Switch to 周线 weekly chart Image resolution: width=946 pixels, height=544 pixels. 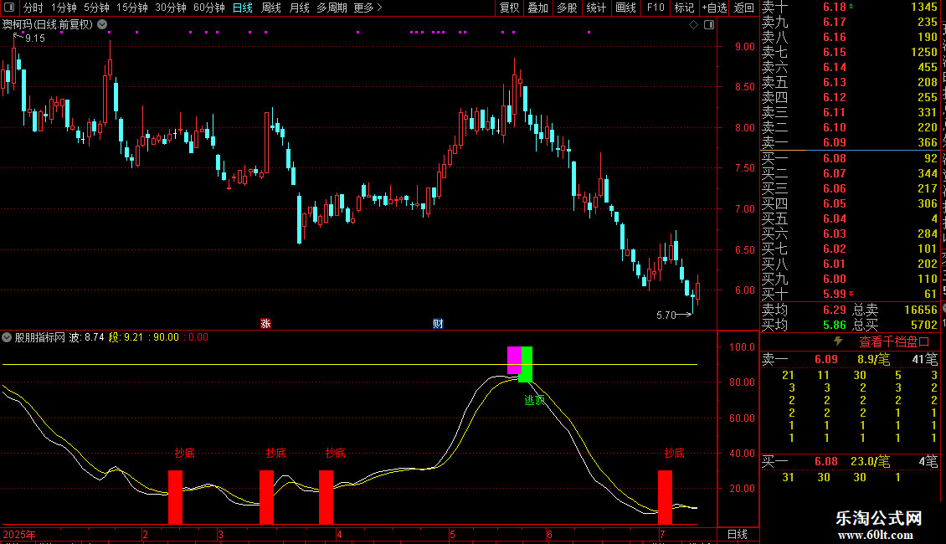click(271, 8)
